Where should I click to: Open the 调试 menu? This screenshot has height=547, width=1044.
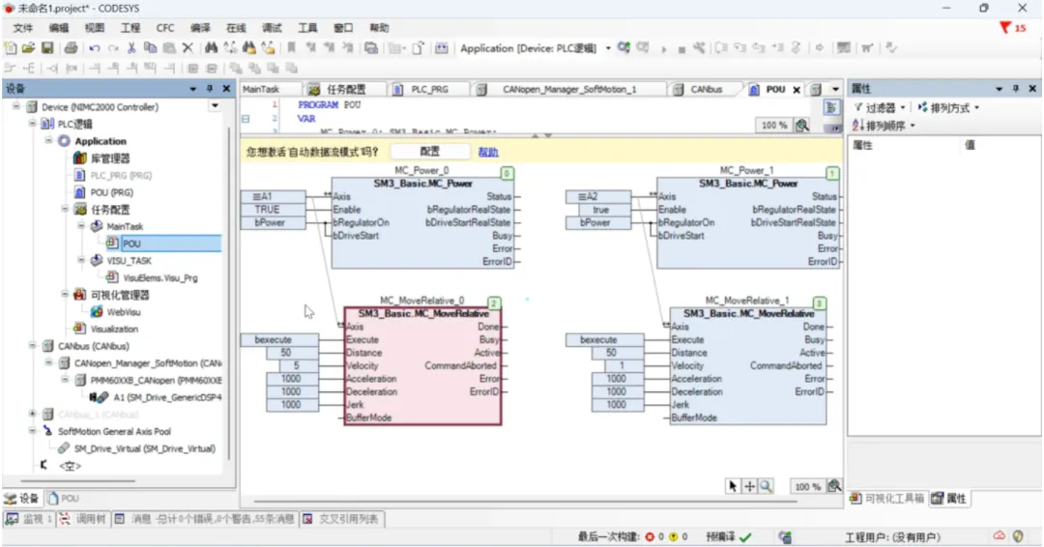(272, 28)
